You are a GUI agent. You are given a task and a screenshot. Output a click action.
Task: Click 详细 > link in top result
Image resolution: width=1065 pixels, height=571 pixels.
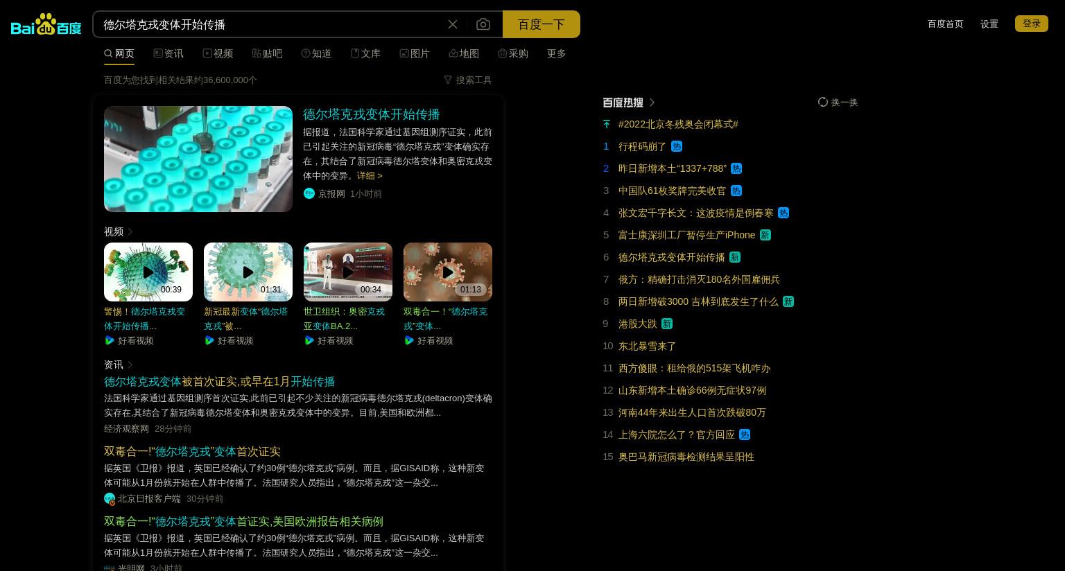(370, 175)
